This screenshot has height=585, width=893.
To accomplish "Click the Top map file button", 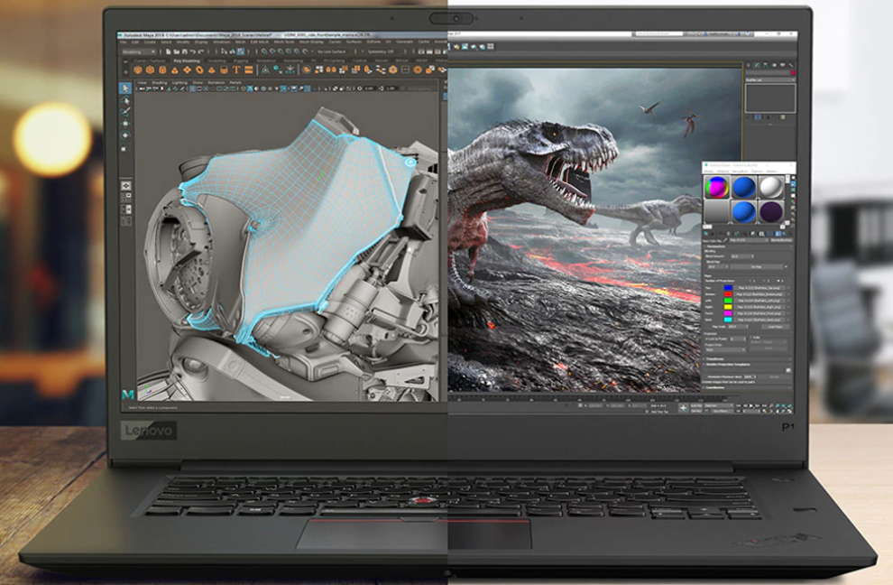I will (759, 287).
